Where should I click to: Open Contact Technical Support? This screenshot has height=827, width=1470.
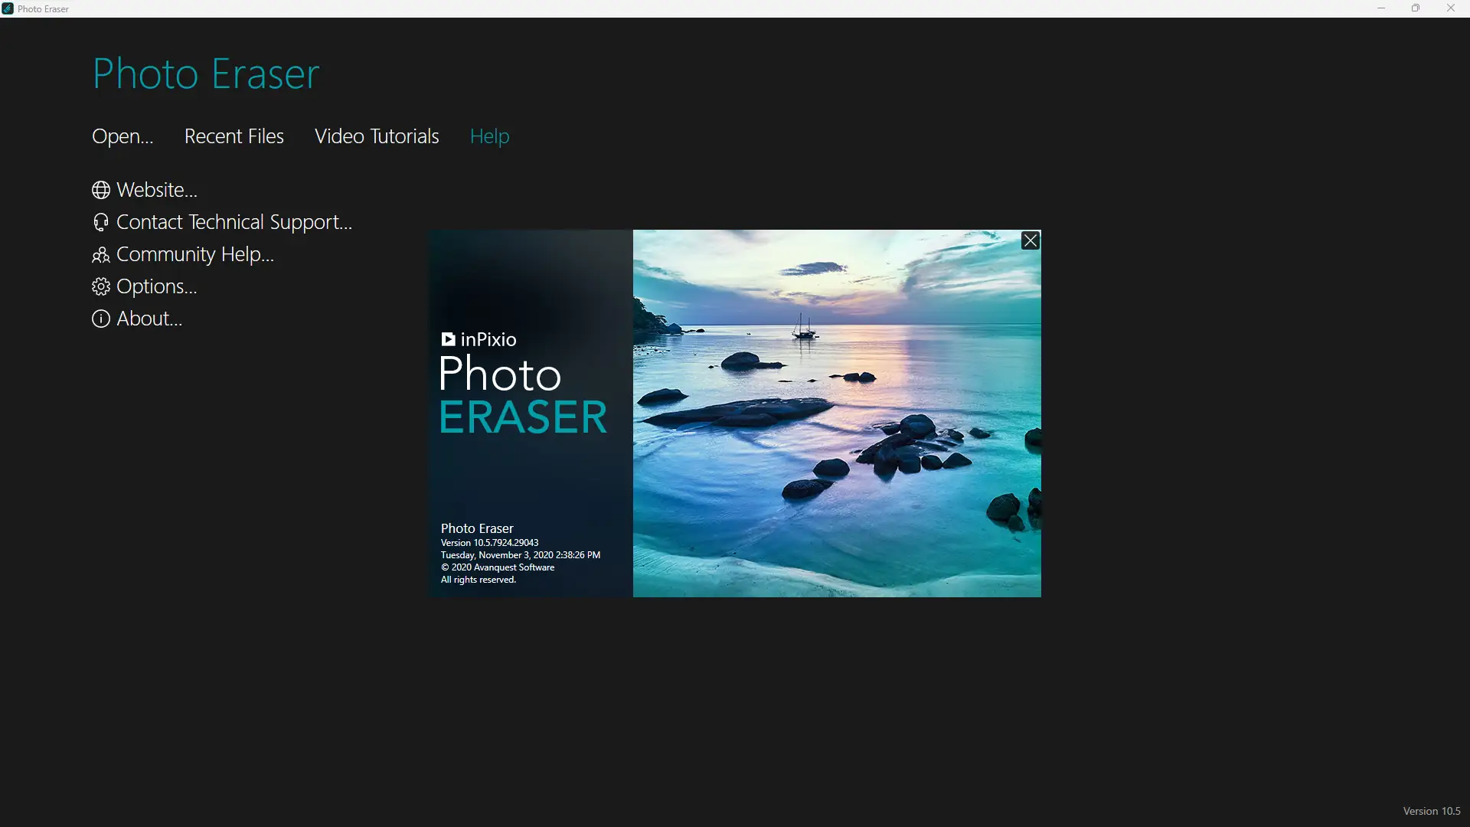[234, 222]
